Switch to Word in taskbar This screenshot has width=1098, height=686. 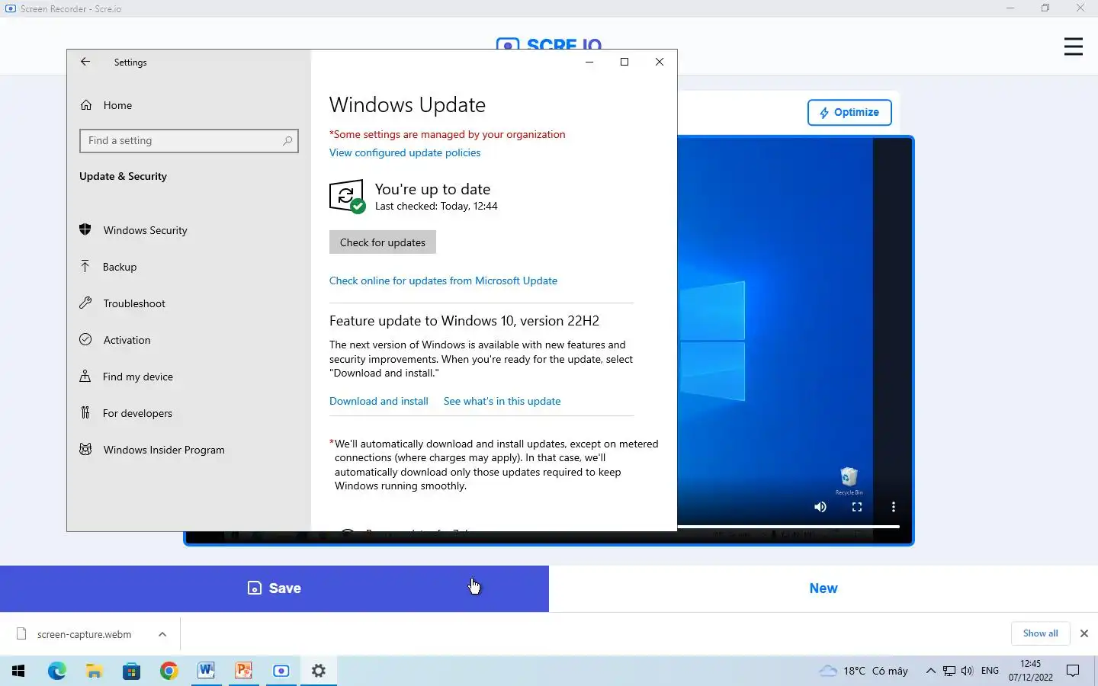(x=207, y=671)
